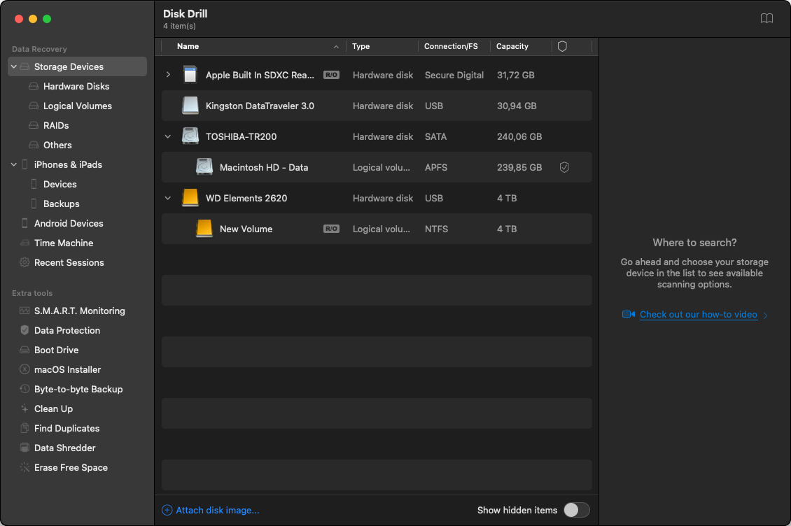Click the 31,72 GB capacity value
791x526 pixels.
tap(516, 75)
